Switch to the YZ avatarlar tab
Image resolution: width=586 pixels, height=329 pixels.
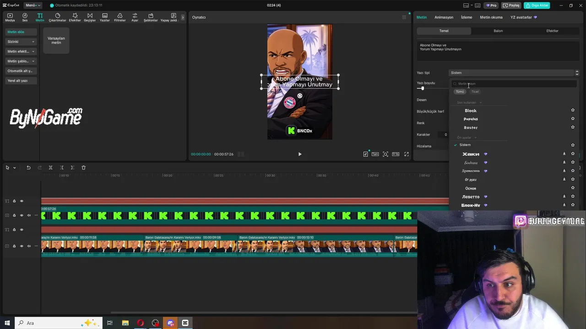tap(524, 17)
